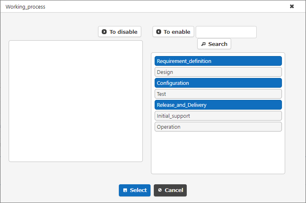Select the Test list item

click(218, 94)
